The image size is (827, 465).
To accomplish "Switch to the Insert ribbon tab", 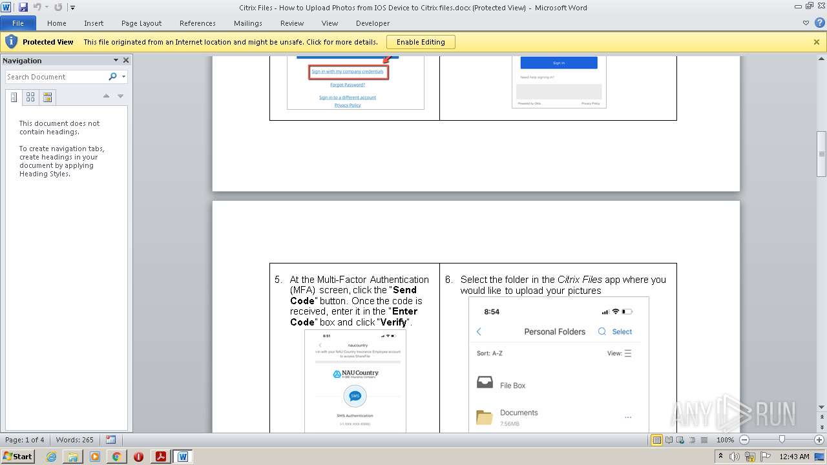I will coord(94,23).
